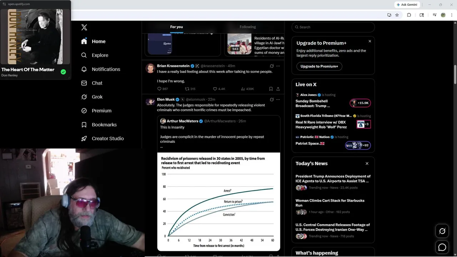457x257 pixels.
Task: Click Don Henley artist name
Action: click(x=10, y=75)
